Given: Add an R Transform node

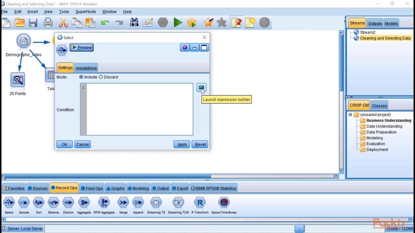Looking at the screenshot, I should click(x=200, y=205).
